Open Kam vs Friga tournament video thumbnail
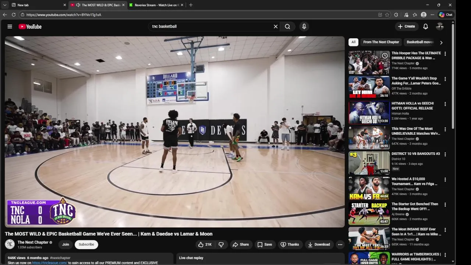Image resolution: width=471 pixels, height=265 pixels. click(x=369, y=188)
